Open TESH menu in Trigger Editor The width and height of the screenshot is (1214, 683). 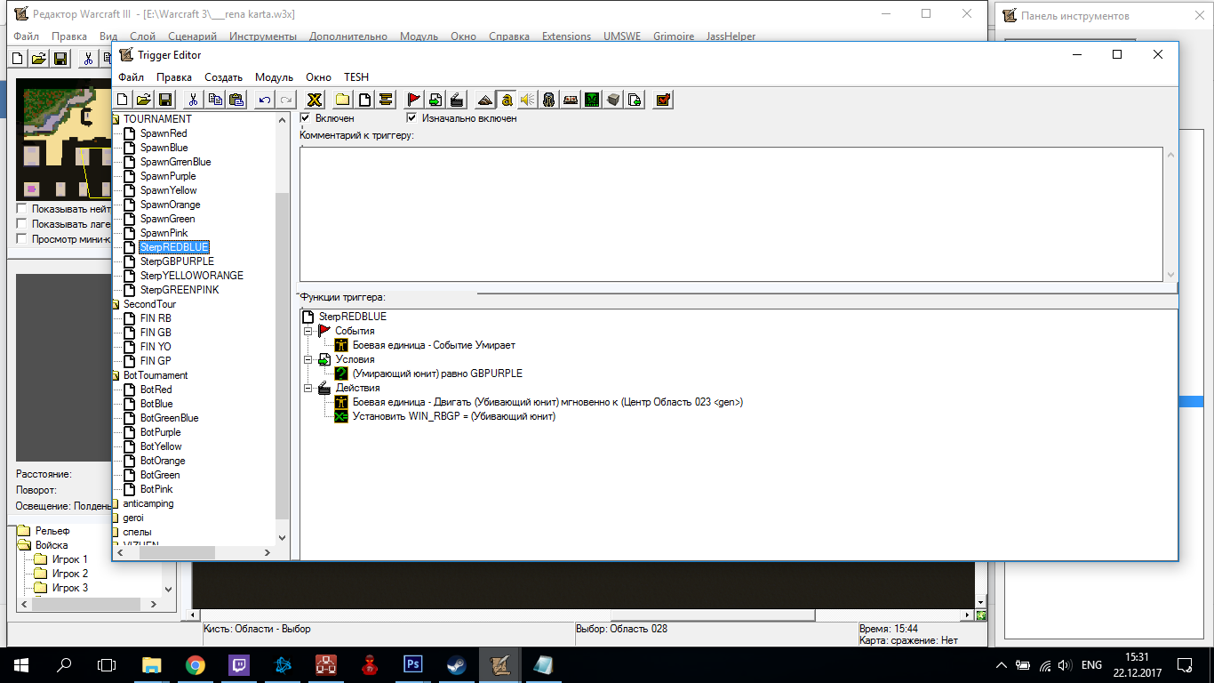point(356,77)
